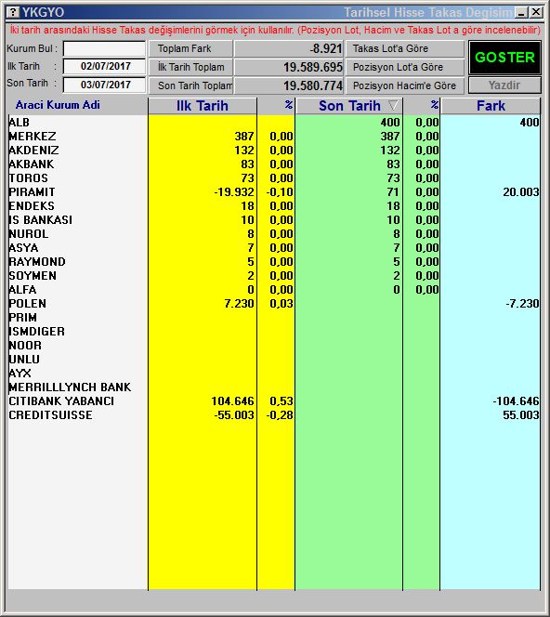Sort by Ilk Tarih column header
This screenshot has height=617, width=550.
203,106
